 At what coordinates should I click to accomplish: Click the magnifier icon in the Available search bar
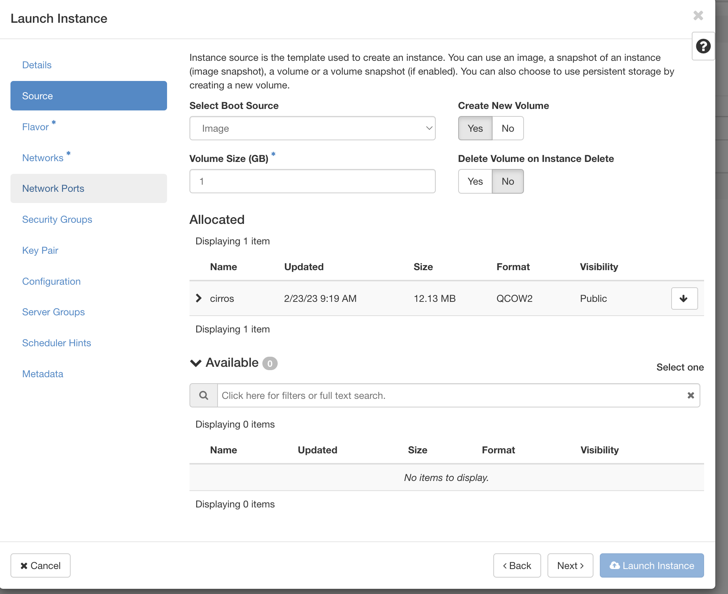click(203, 395)
